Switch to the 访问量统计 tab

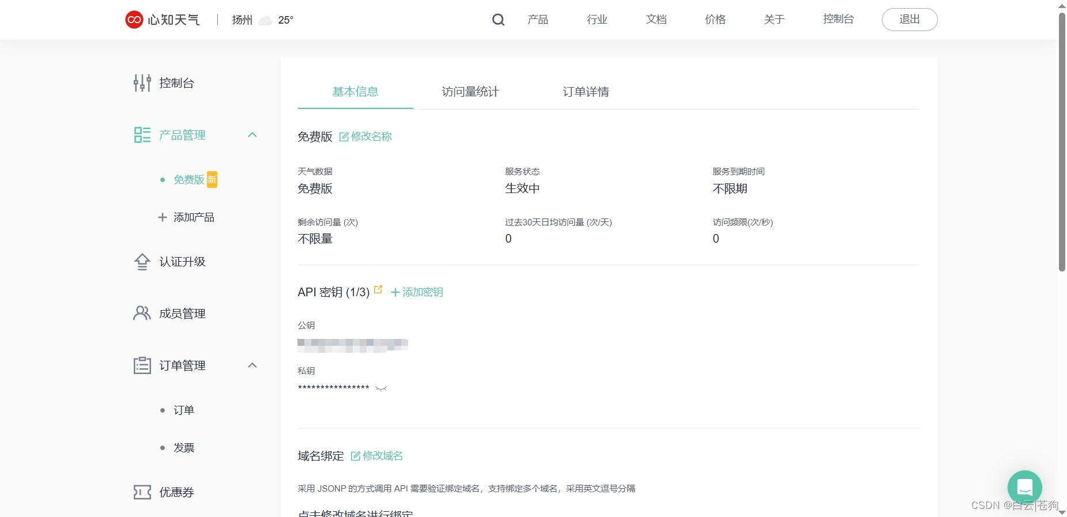pos(470,92)
